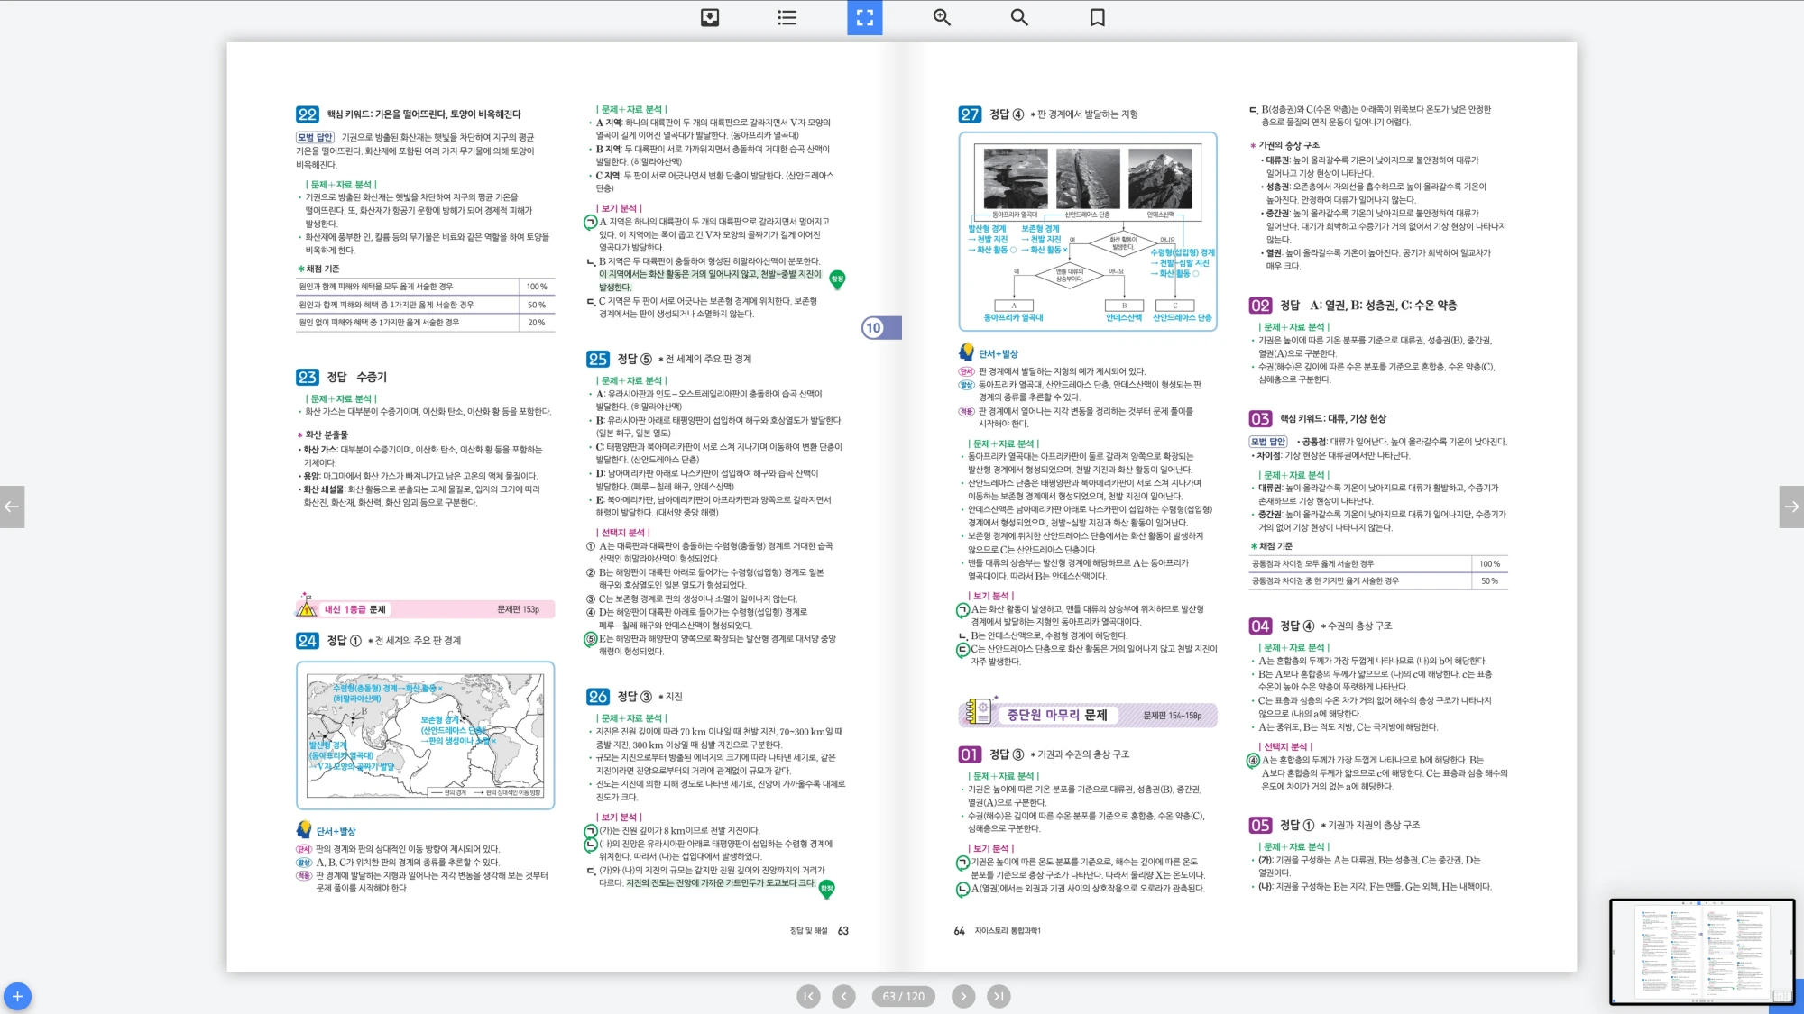Click the download/save icon in top toolbar
Image resolution: width=1804 pixels, height=1014 pixels.
pyautogui.click(x=710, y=17)
